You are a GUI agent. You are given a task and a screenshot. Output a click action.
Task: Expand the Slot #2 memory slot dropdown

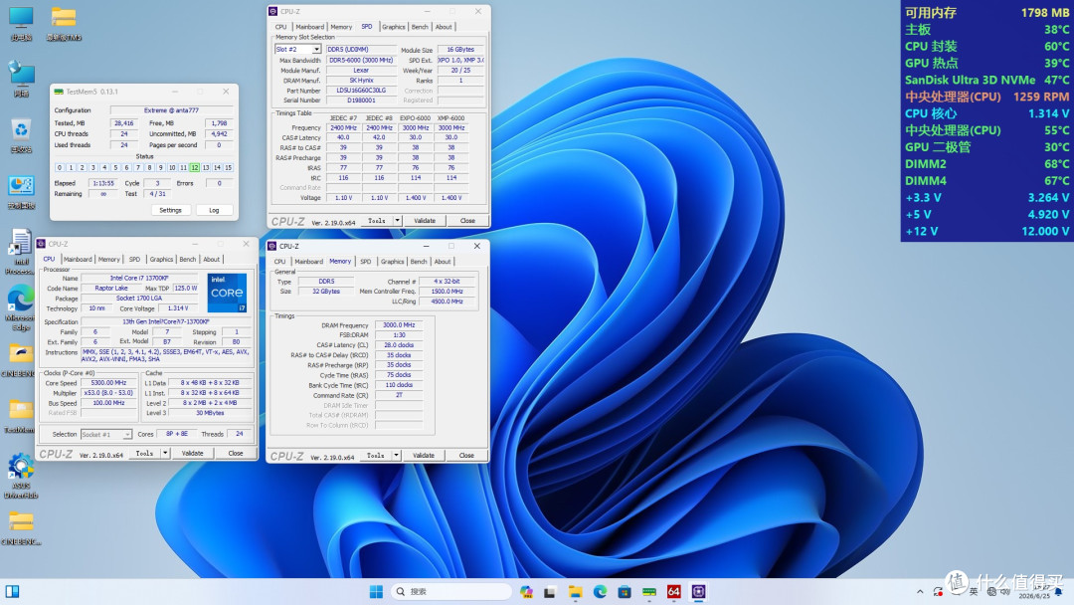pyautogui.click(x=316, y=50)
